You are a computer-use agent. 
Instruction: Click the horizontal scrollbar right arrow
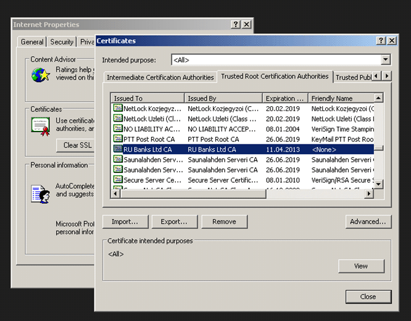pos(369,194)
